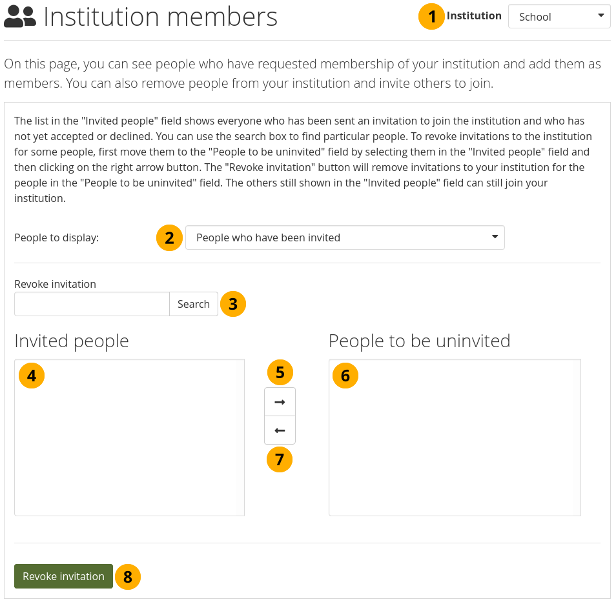Click the people icon beside Institution members
Viewport: 616px width, 604px height.
tap(20, 17)
